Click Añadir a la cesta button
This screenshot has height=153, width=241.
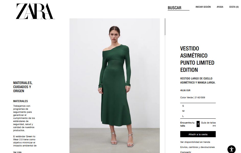pos(198,134)
